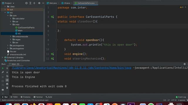Click the console horizontal scrollbar

point(41,94)
